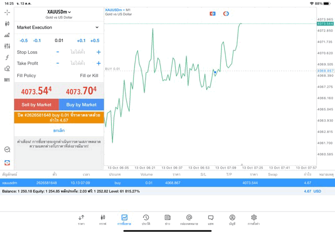
Task: Open the Mailbox @ icon tab
Action: click(x=189, y=220)
